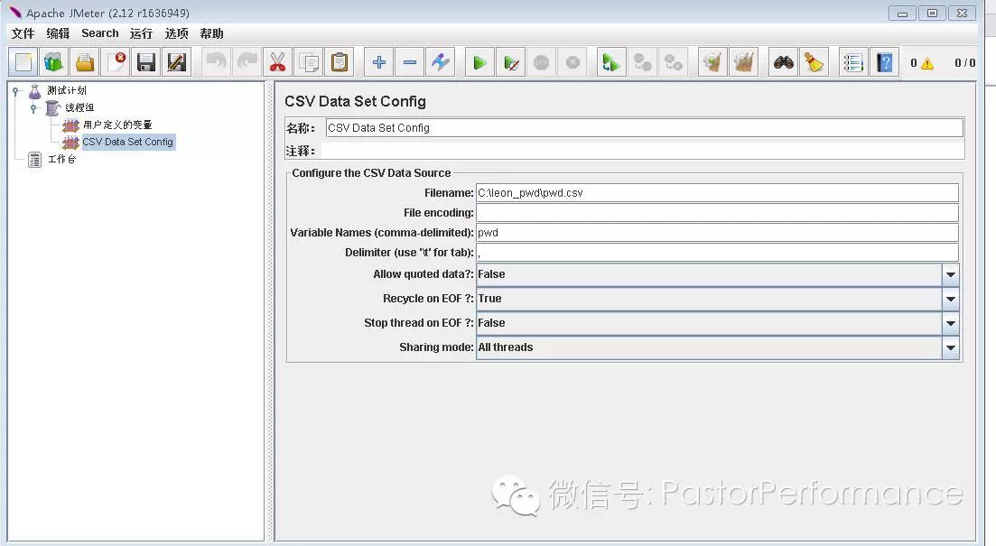The height and width of the screenshot is (546, 996).
Task: Click Remote Shutdown All icon
Action: point(674,62)
